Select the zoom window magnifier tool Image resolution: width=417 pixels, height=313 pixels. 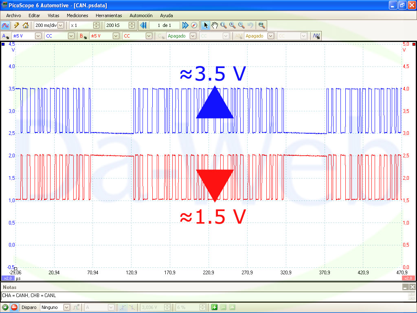(224, 25)
